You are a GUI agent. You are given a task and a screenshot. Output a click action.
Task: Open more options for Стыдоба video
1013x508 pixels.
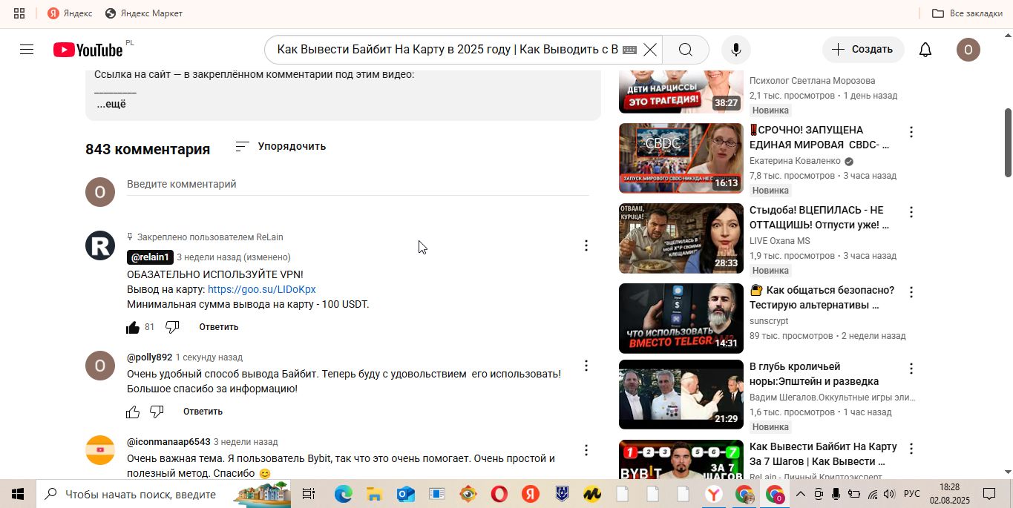(x=911, y=212)
